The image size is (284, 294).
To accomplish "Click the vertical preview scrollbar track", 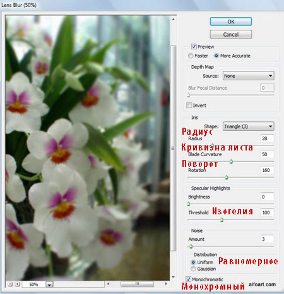I will click(174, 147).
